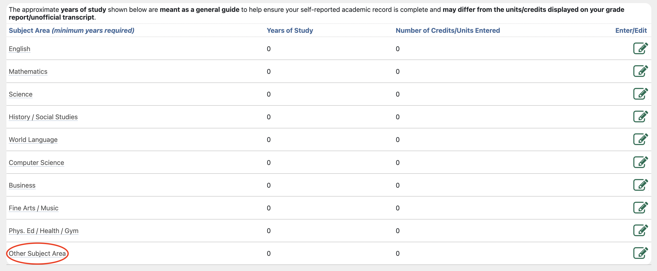
Task: Edit the Business row entry icon
Action: (640, 185)
